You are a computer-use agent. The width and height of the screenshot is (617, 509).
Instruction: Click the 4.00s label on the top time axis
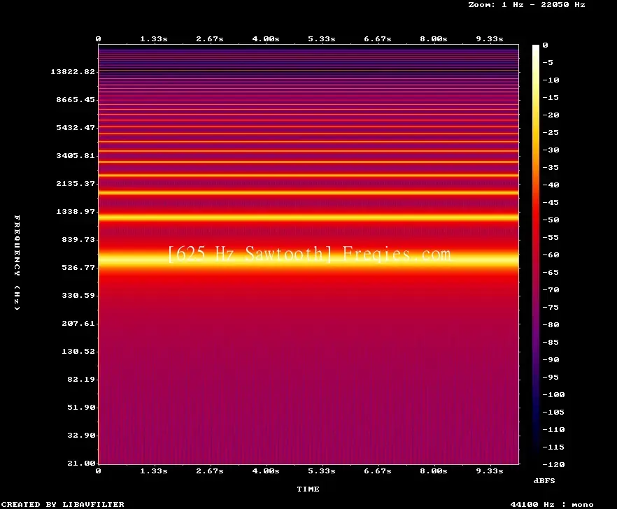(266, 39)
